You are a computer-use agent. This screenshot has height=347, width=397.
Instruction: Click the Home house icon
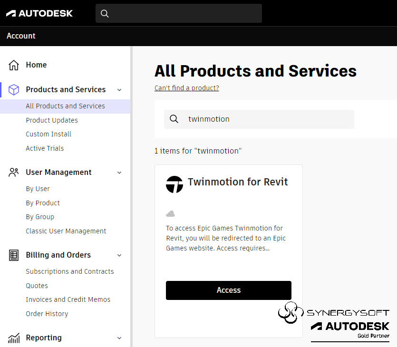tap(14, 65)
